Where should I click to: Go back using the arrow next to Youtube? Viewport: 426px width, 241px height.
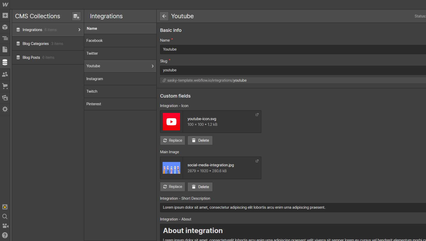[x=164, y=16]
